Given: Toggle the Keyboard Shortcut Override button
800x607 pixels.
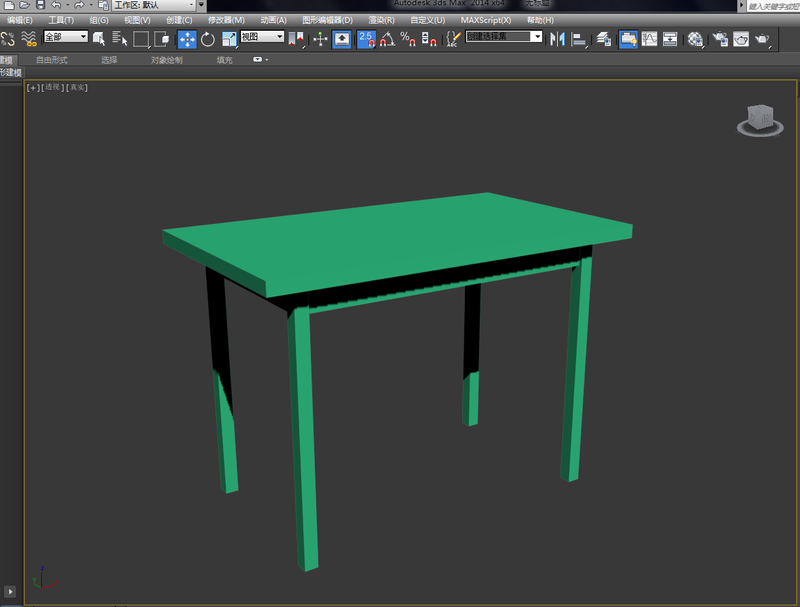Looking at the screenshot, I should (x=342, y=39).
